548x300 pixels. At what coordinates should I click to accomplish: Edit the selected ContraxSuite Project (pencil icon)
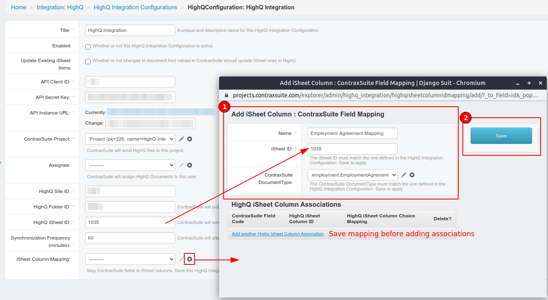pyautogui.click(x=181, y=139)
